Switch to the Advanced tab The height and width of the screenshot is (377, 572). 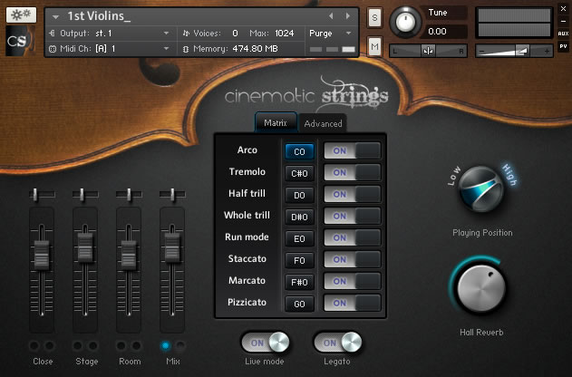click(323, 123)
